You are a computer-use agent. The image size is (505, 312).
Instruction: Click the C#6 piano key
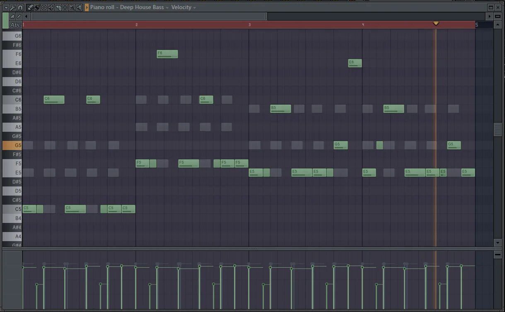coord(12,91)
